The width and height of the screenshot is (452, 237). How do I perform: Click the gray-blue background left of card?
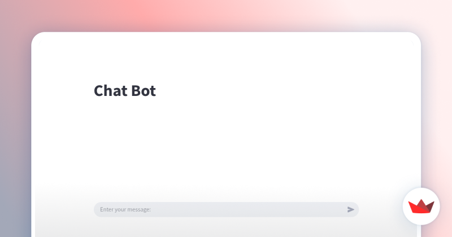coord(15,144)
